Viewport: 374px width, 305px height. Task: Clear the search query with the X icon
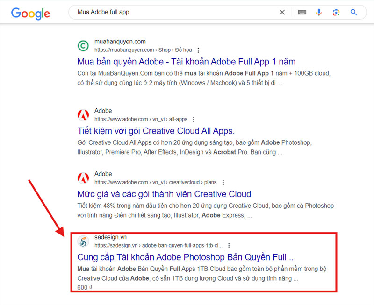282,12
